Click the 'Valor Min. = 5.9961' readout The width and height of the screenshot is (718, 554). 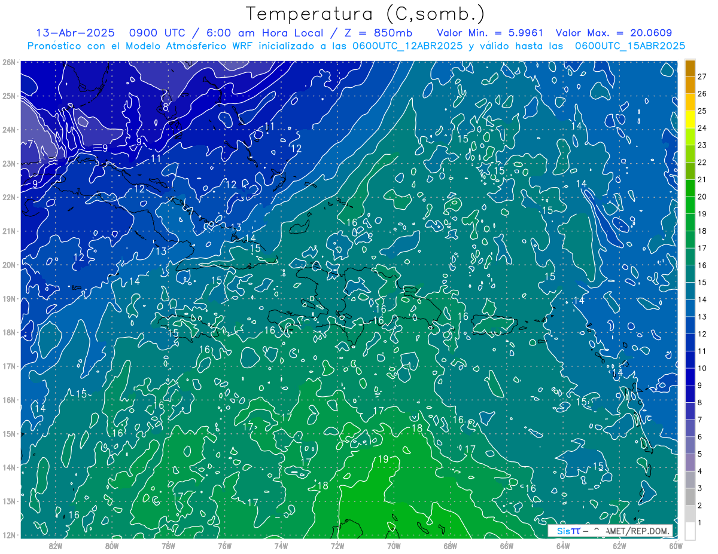point(490,33)
